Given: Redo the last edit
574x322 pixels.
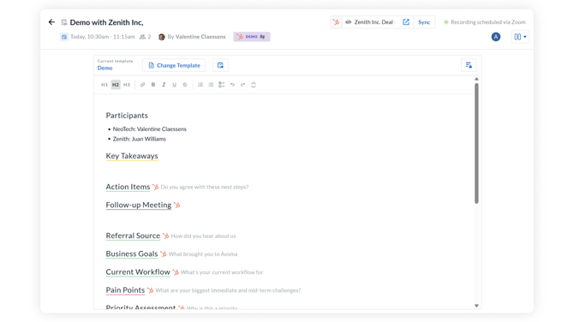Looking at the screenshot, I should 242,85.
